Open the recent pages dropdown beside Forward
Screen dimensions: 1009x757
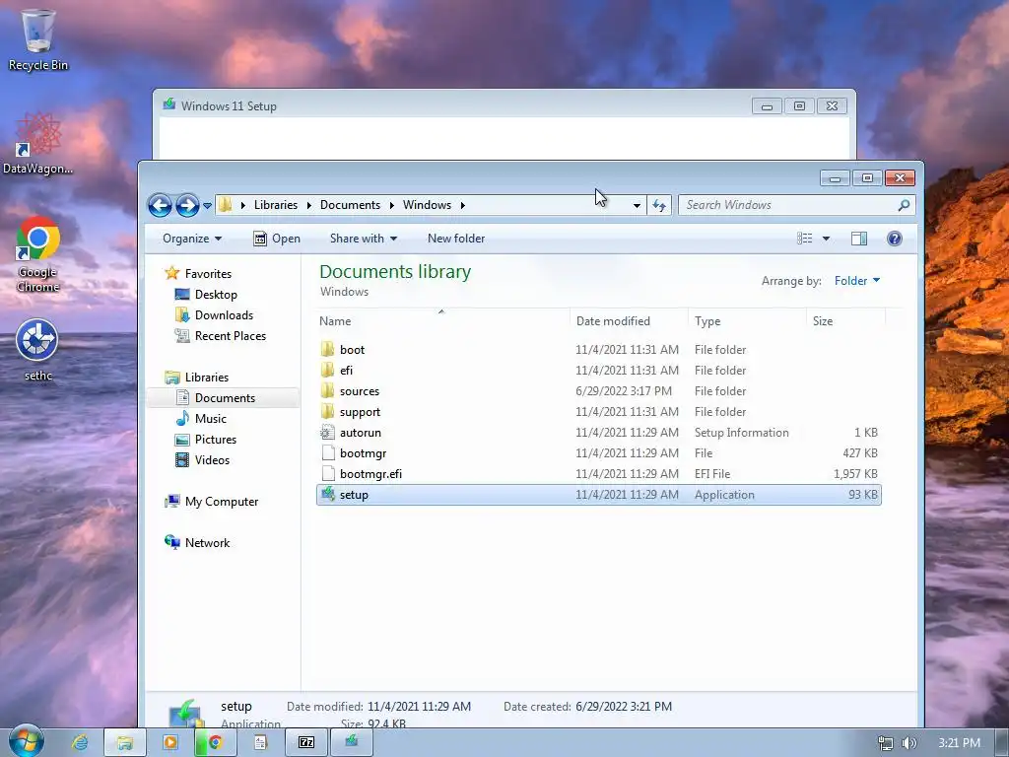[x=207, y=206]
